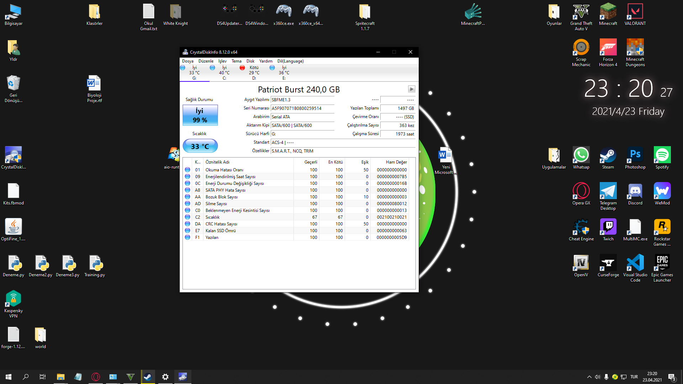683x384 pixels.
Task: Click the next disk arrow button
Action: (x=412, y=89)
